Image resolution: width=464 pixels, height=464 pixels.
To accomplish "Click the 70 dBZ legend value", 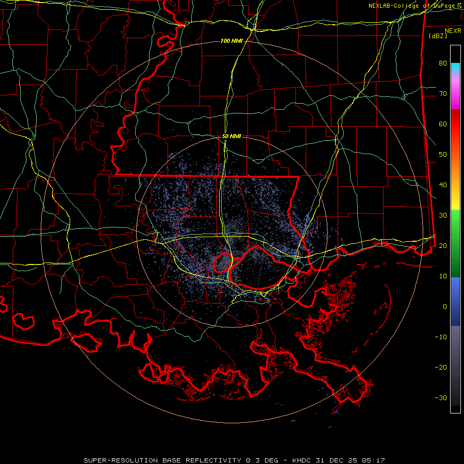I will (443, 94).
